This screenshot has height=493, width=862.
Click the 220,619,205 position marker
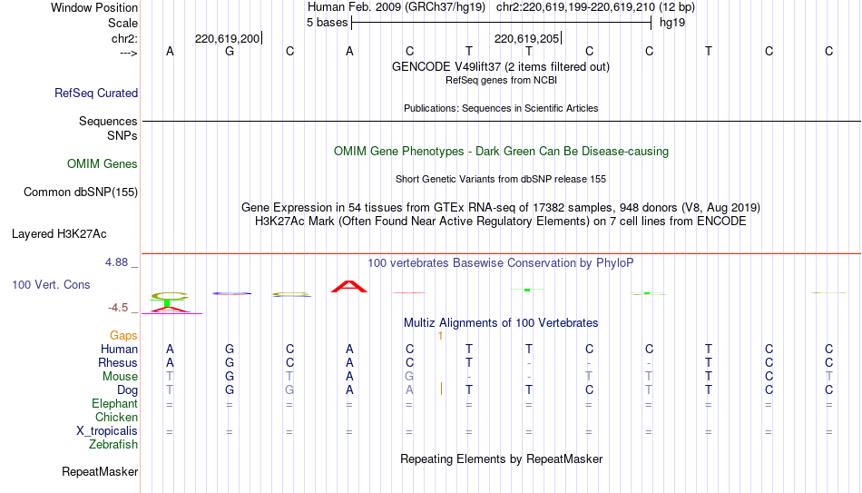pos(528,38)
